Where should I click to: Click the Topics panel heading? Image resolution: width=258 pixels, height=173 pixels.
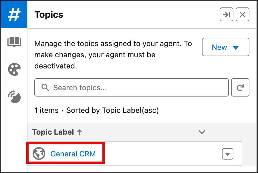(x=49, y=15)
